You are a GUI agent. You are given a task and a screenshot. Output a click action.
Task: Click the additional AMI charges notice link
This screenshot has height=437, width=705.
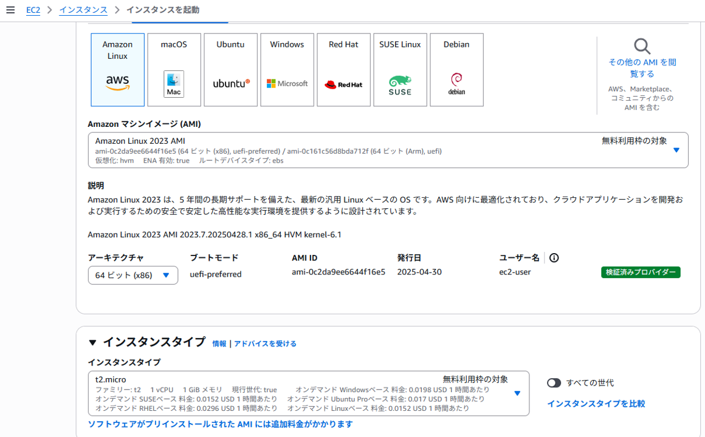click(x=220, y=424)
